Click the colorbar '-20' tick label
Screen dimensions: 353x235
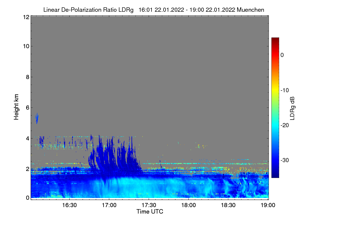click(285, 125)
